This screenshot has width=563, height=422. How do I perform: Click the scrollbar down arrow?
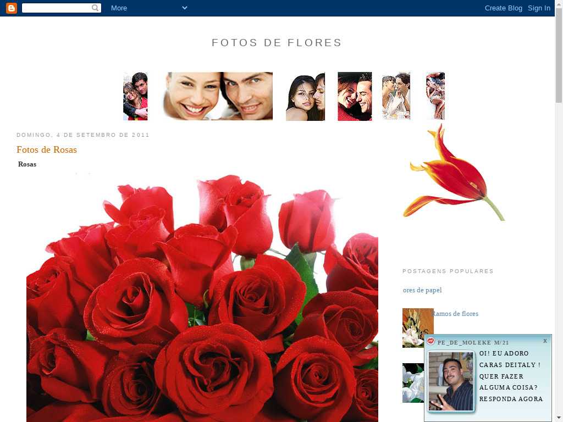[559, 418]
